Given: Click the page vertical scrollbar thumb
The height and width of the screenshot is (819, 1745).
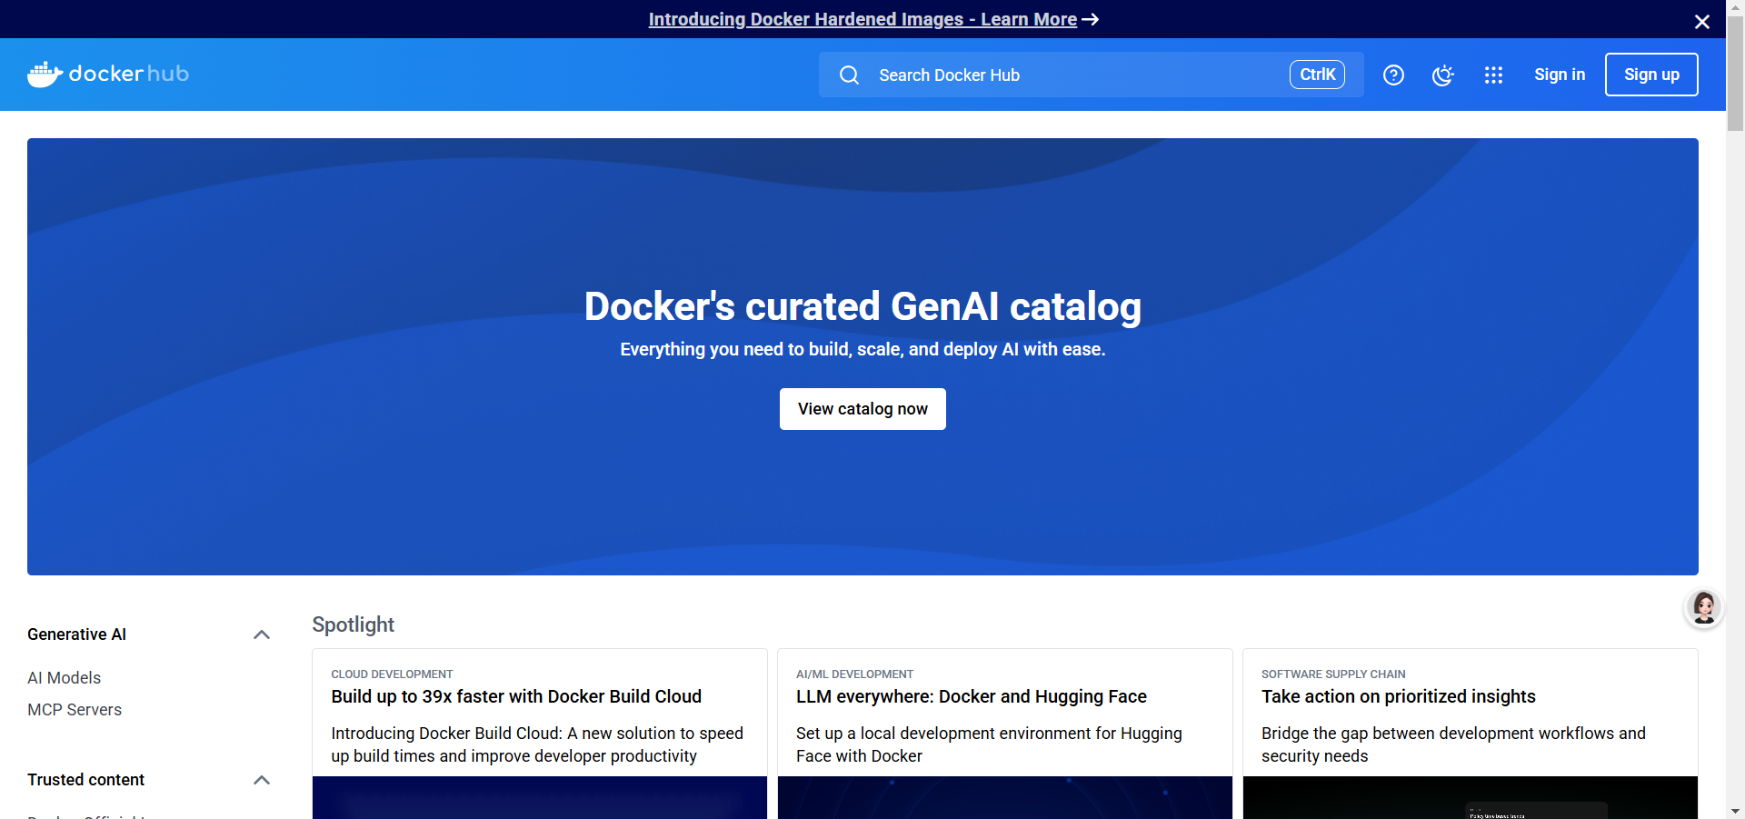Looking at the screenshot, I should [1735, 75].
